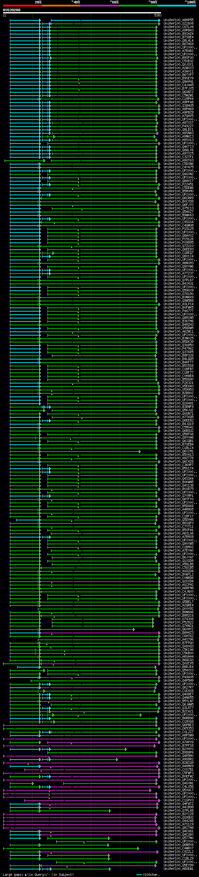Open hit UniRef100_A8HP55
This screenshot has height=877, width=199.
click(178, 20)
